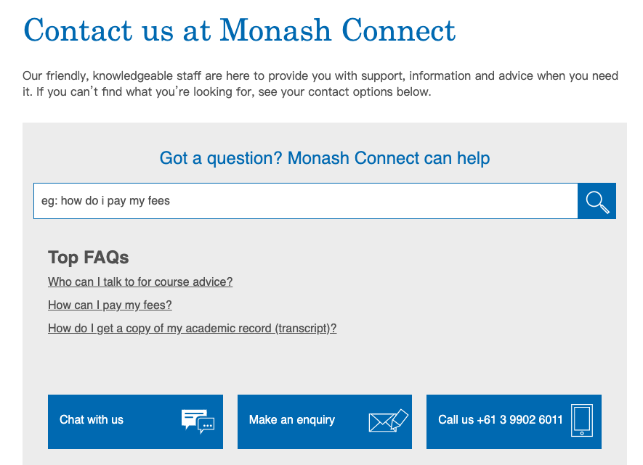Click the blue search submit button
Viewport: 643px width, 465px height.
[x=597, y=201]
